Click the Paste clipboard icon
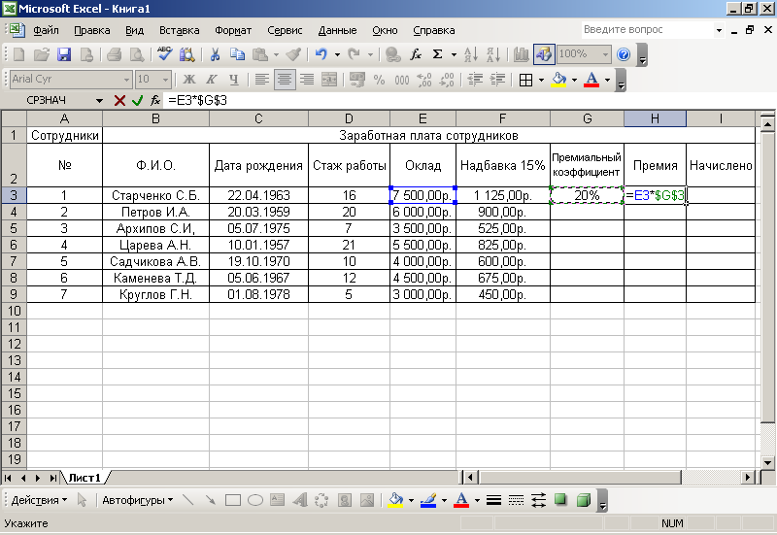Viewport: 777px width, 535px height. pyautogui.click(x=260, y=54)
